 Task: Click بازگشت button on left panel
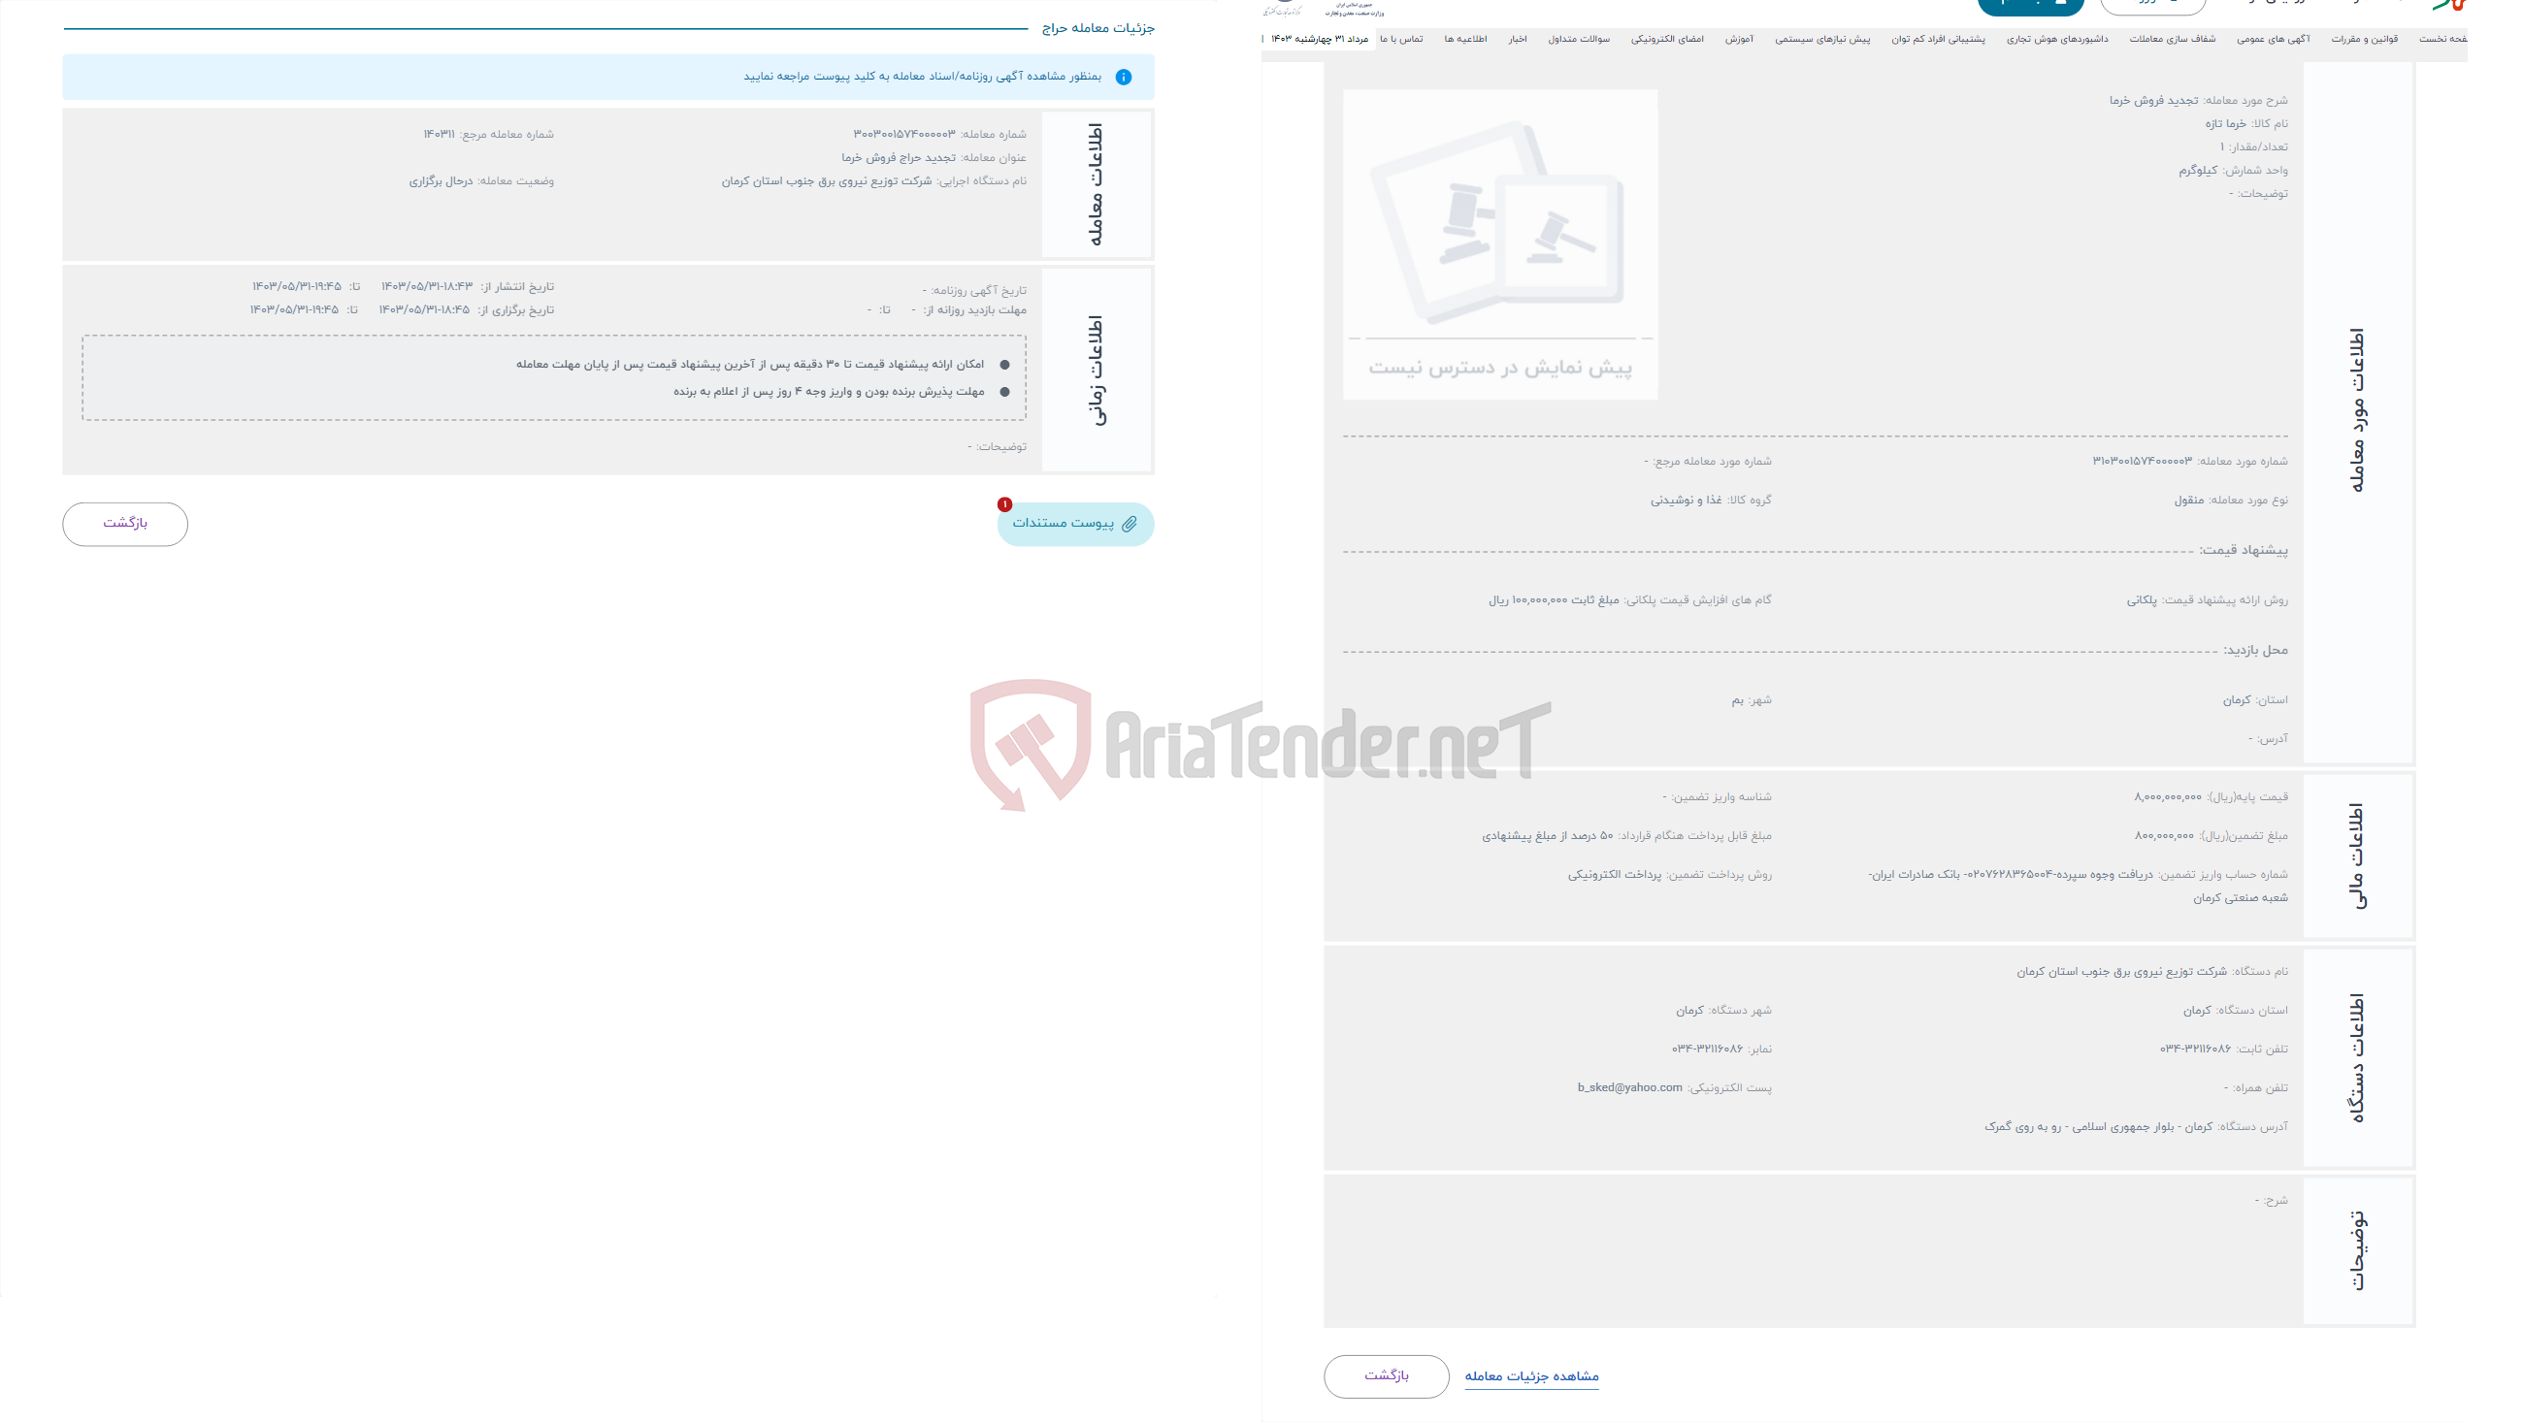[125, 521]
